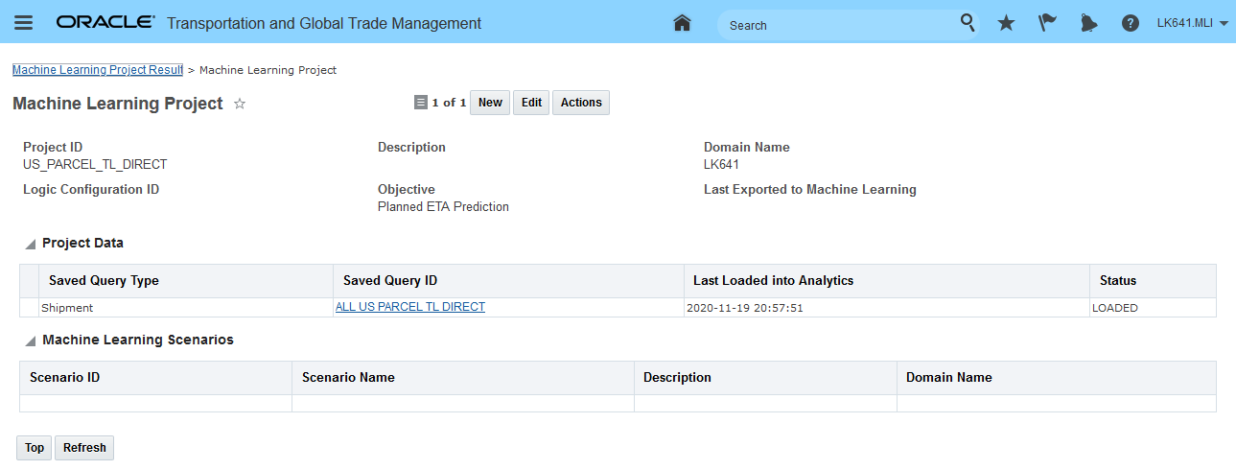Go back to Machine Learning Project Result
This screenshot has width=1236, height=470.
97,70
